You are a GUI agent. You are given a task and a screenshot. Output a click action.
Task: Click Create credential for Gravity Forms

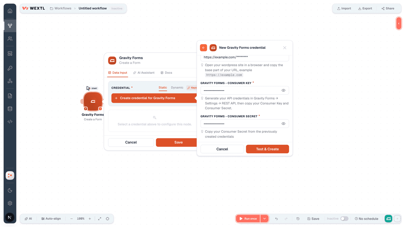click(x=154, y=98)
